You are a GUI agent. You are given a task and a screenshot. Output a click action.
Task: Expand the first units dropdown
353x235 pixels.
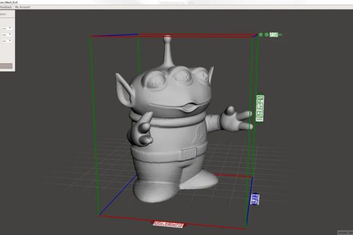[x=7, y=28]
